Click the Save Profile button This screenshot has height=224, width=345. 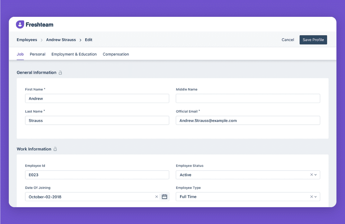click(313, 40)
